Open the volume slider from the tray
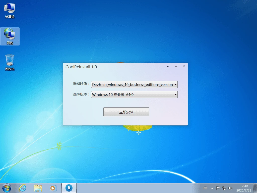 click(230, 188)
